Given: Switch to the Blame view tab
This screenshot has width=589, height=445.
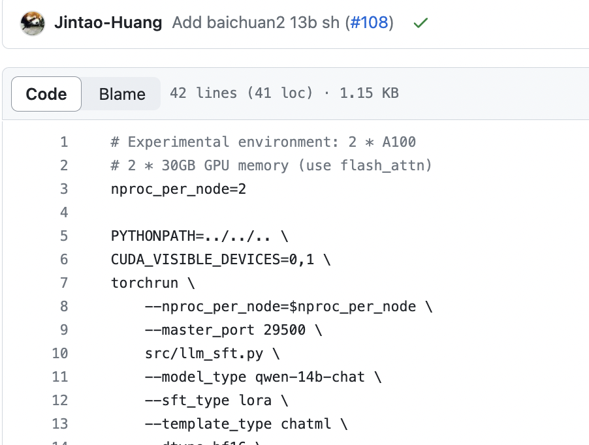Looking at the screenshot, I should [x=122, y=94].
